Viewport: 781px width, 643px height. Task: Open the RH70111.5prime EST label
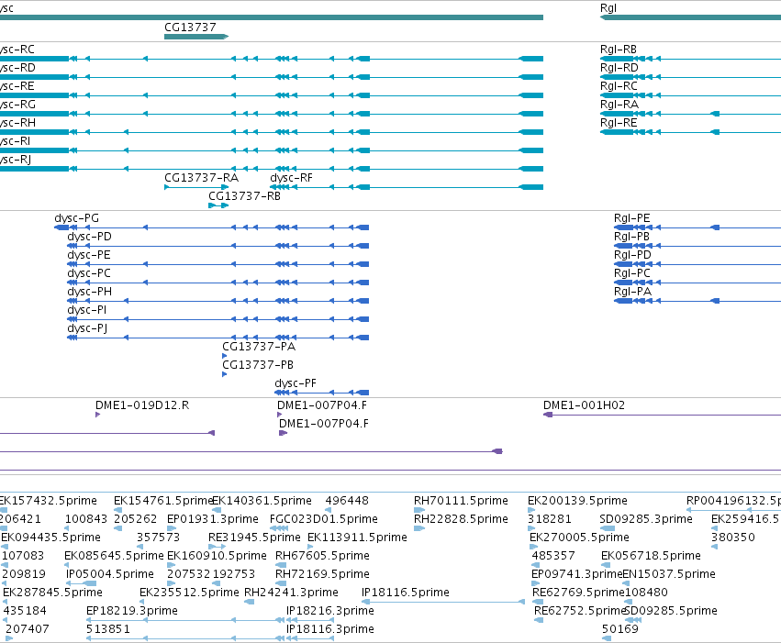(462, 501)
